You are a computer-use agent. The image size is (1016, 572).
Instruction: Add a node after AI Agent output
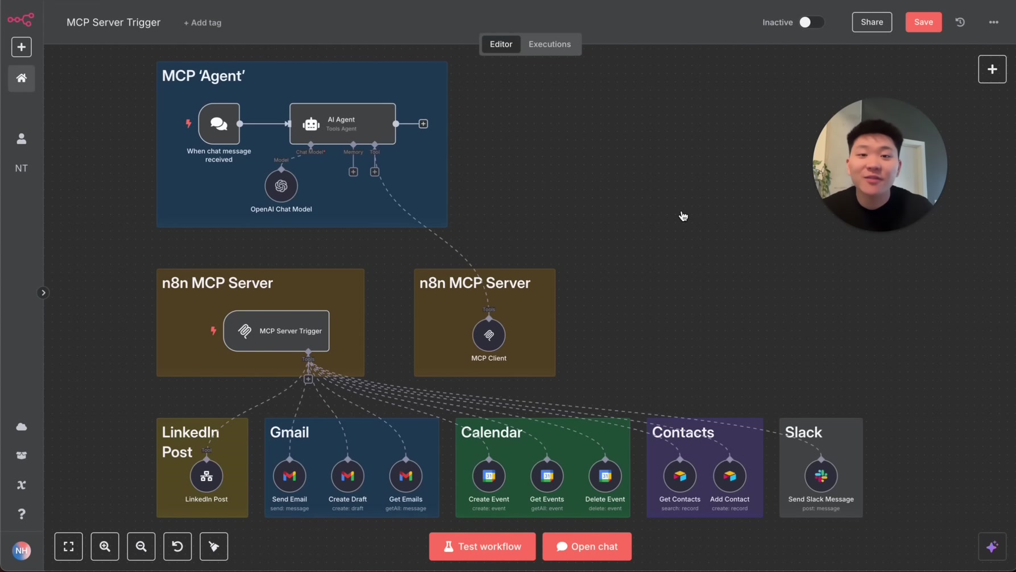(x=423, y=124)
